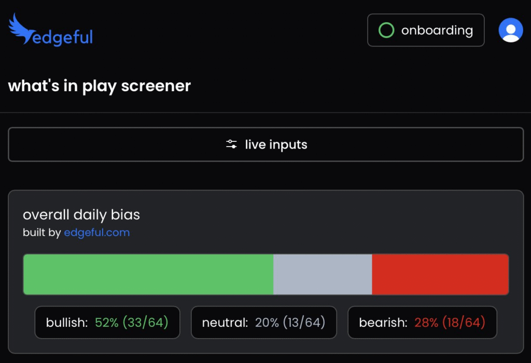Click the green onboarding circle icon
531x363 pixels.
tap(386, 30)
